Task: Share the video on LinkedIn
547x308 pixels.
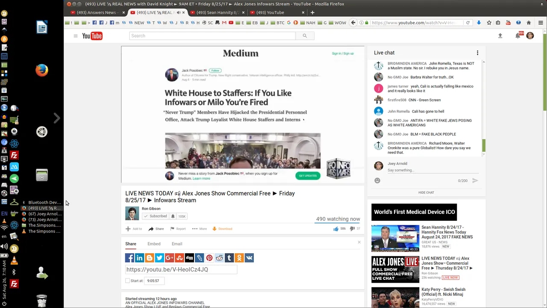Action: [139, 258]
